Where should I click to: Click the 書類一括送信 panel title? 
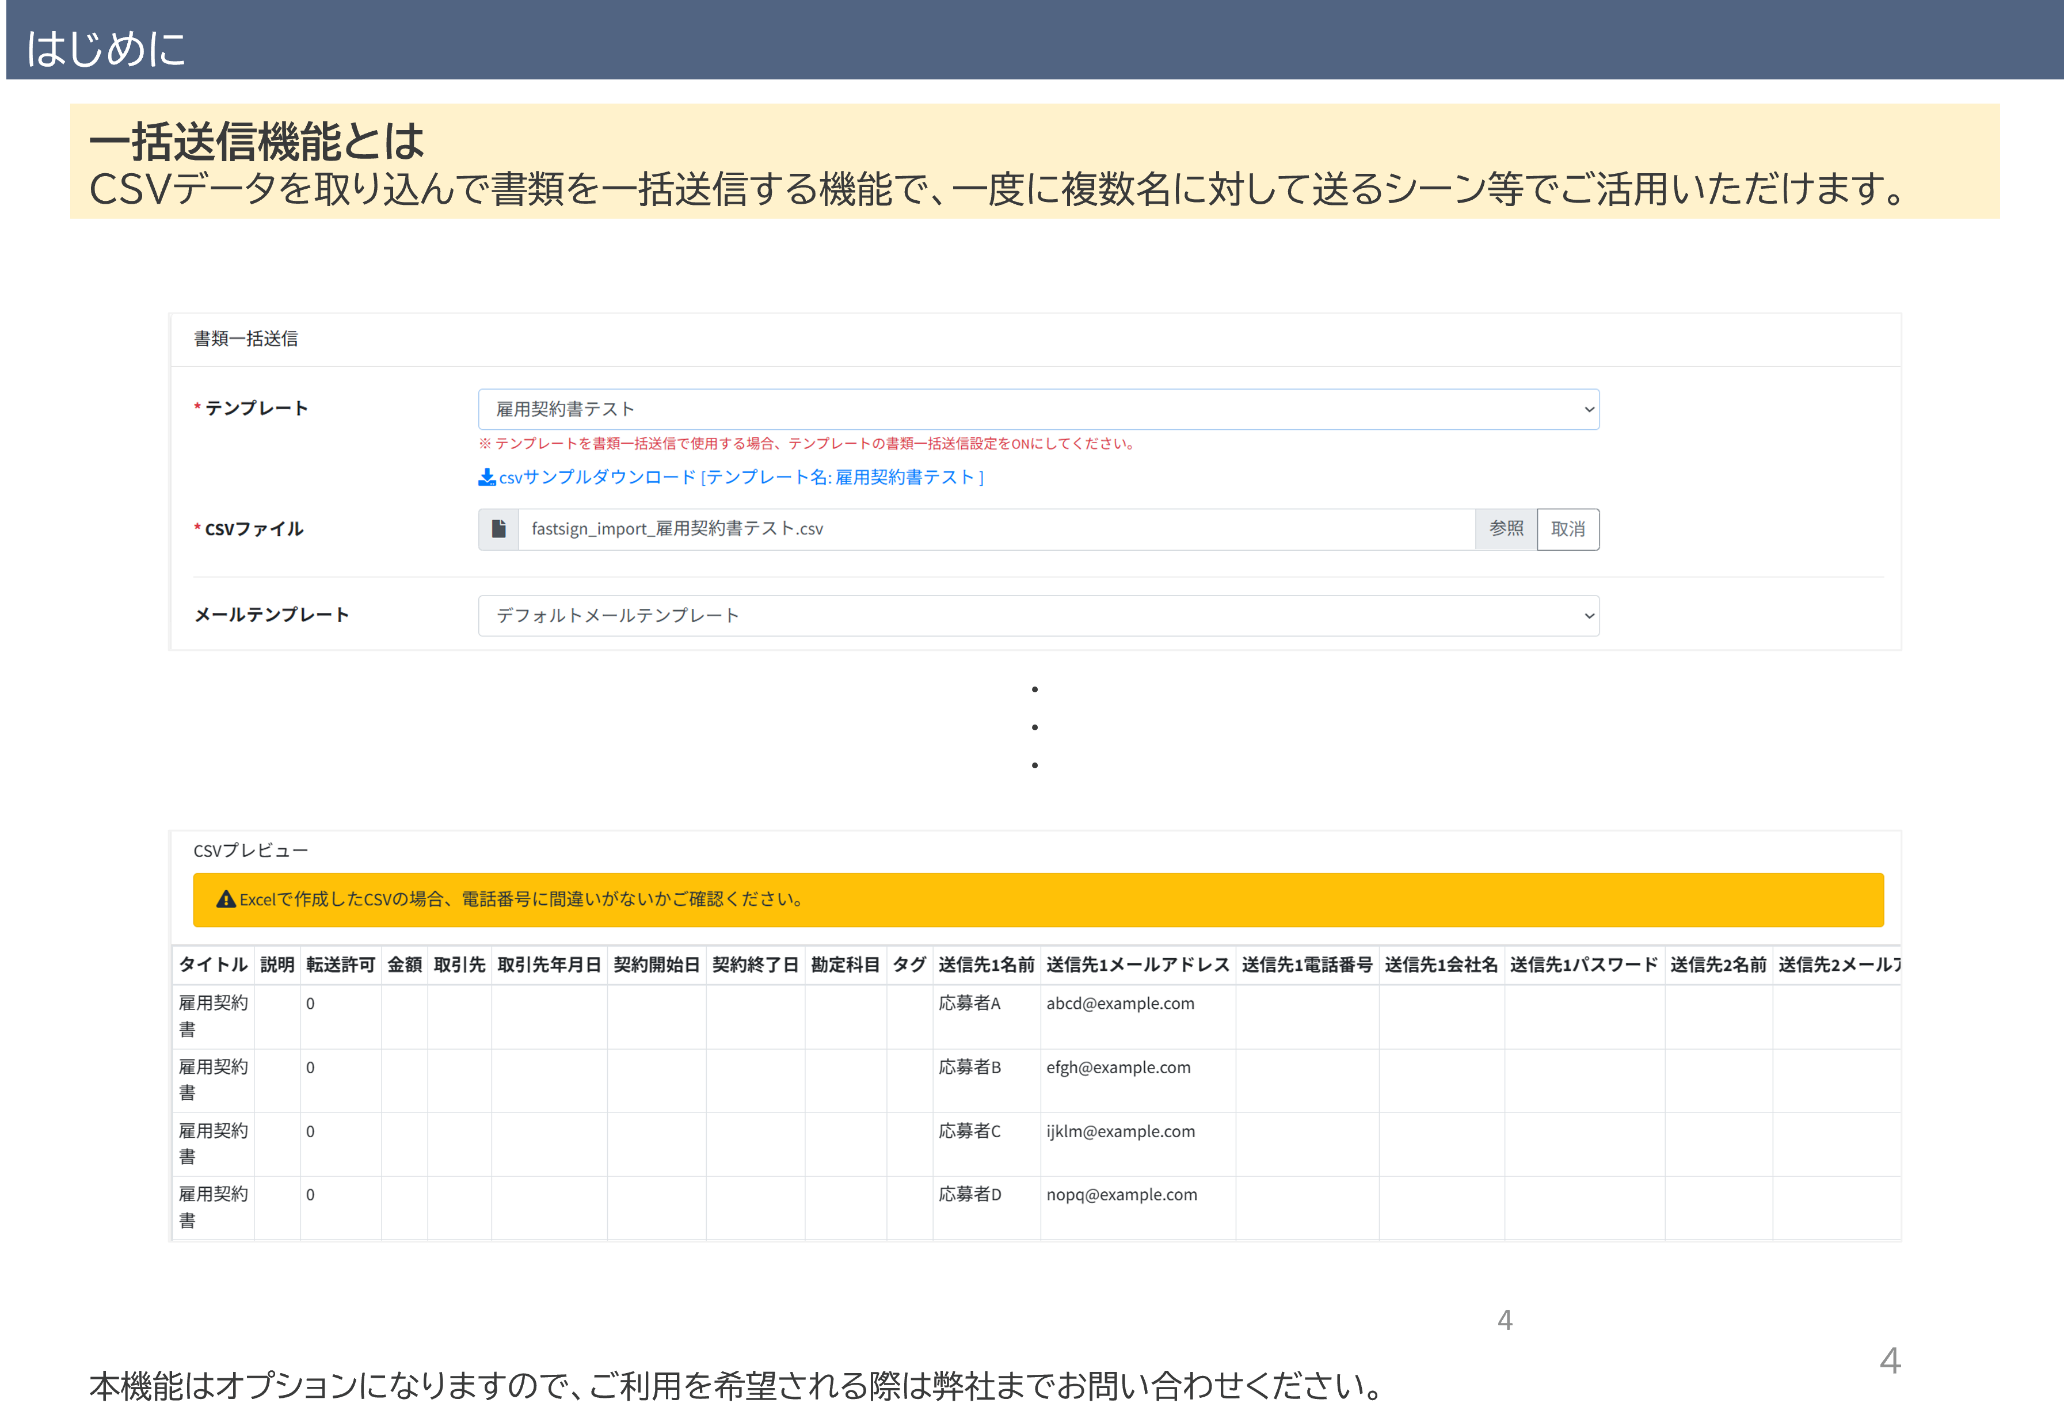(246, 340)
